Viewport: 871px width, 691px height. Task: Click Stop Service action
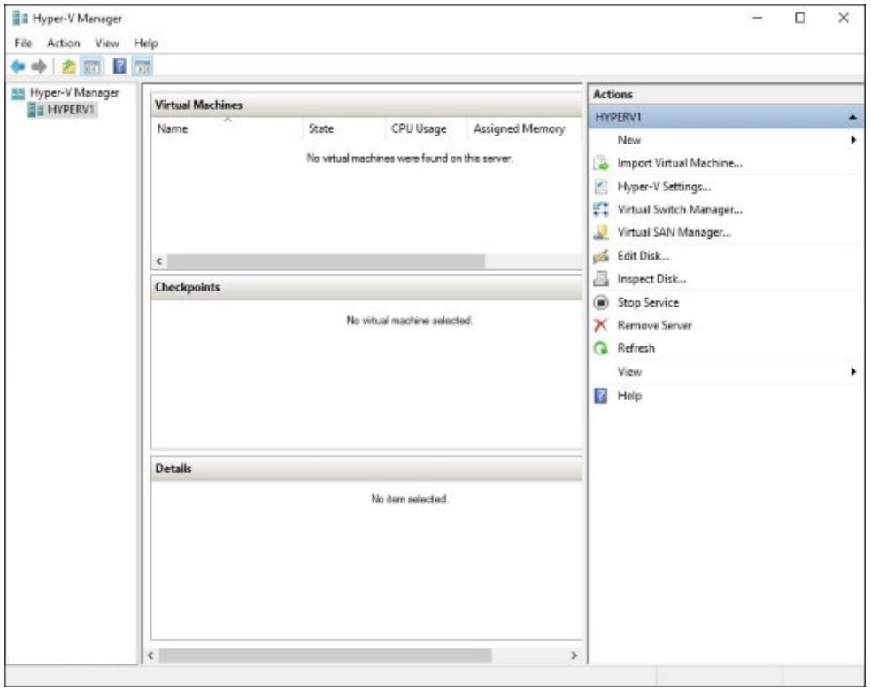coord(648,302)
